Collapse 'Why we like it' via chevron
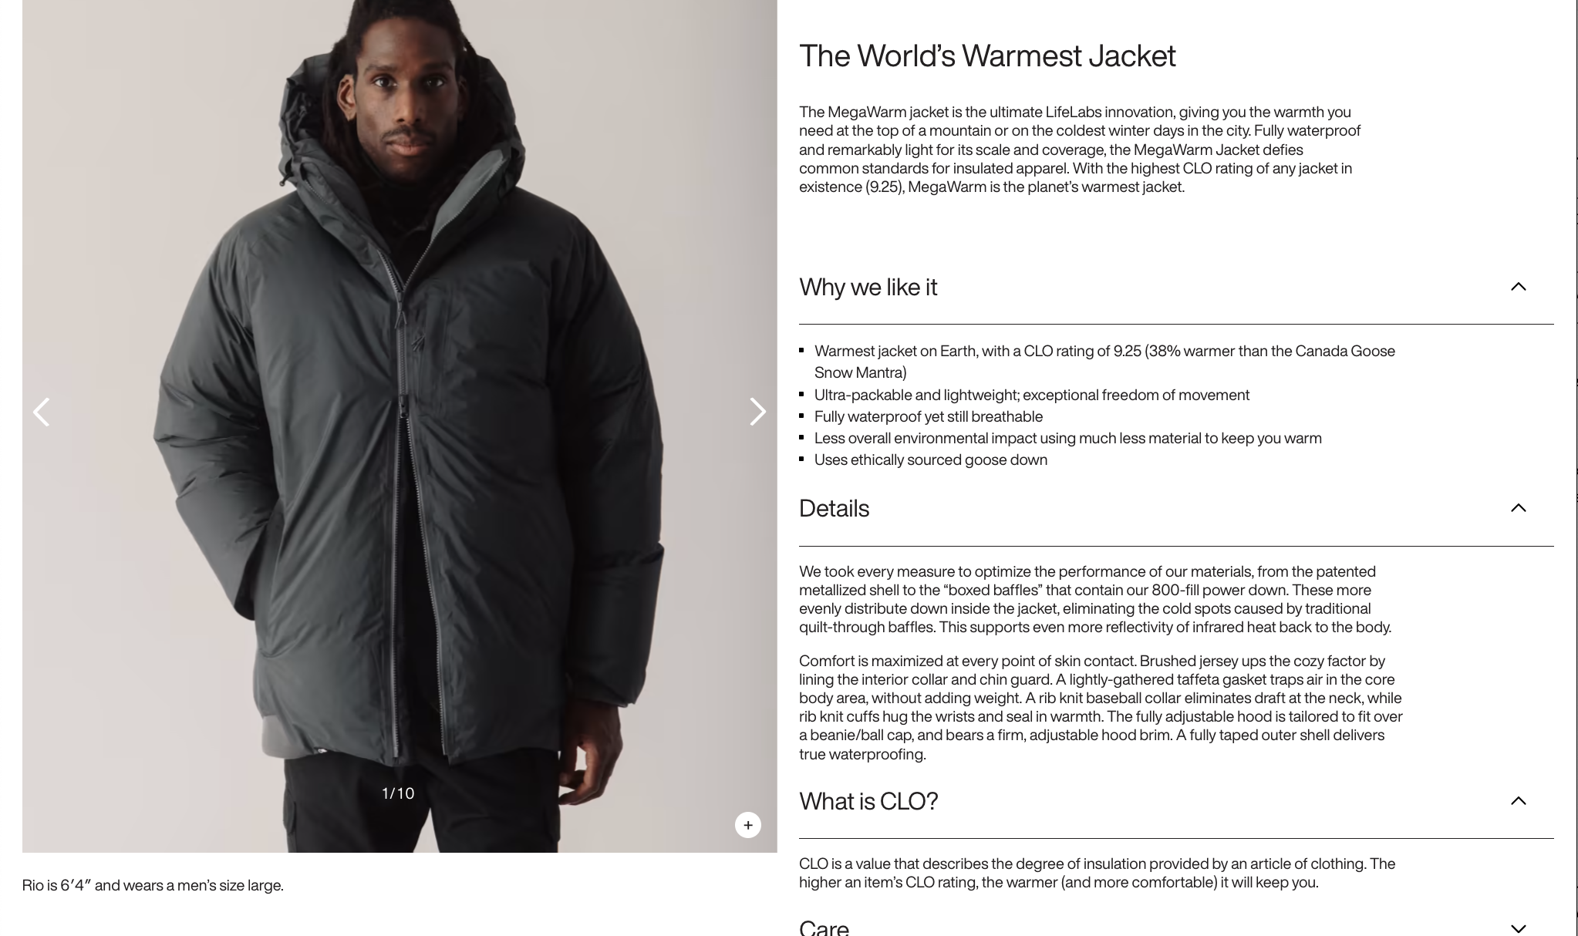 1518,287
